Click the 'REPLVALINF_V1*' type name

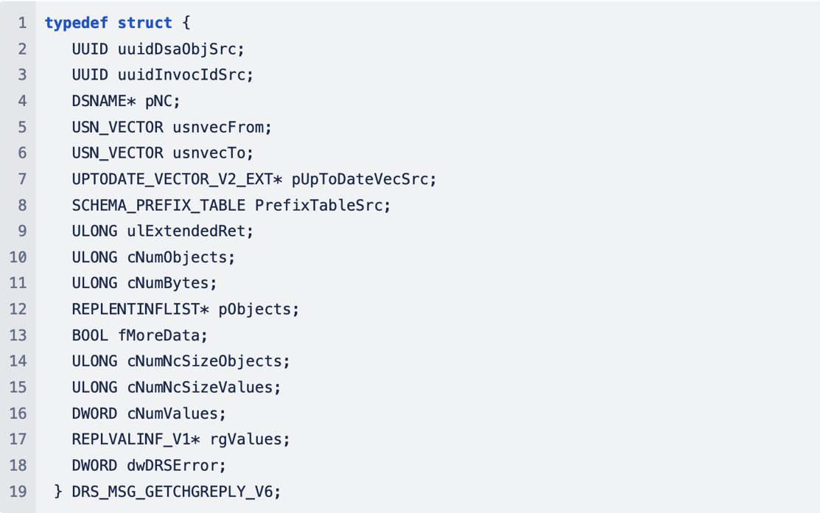pos(136,439)
